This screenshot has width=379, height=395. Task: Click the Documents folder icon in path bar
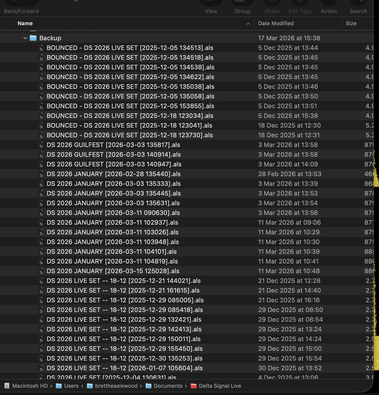(149, 386)
